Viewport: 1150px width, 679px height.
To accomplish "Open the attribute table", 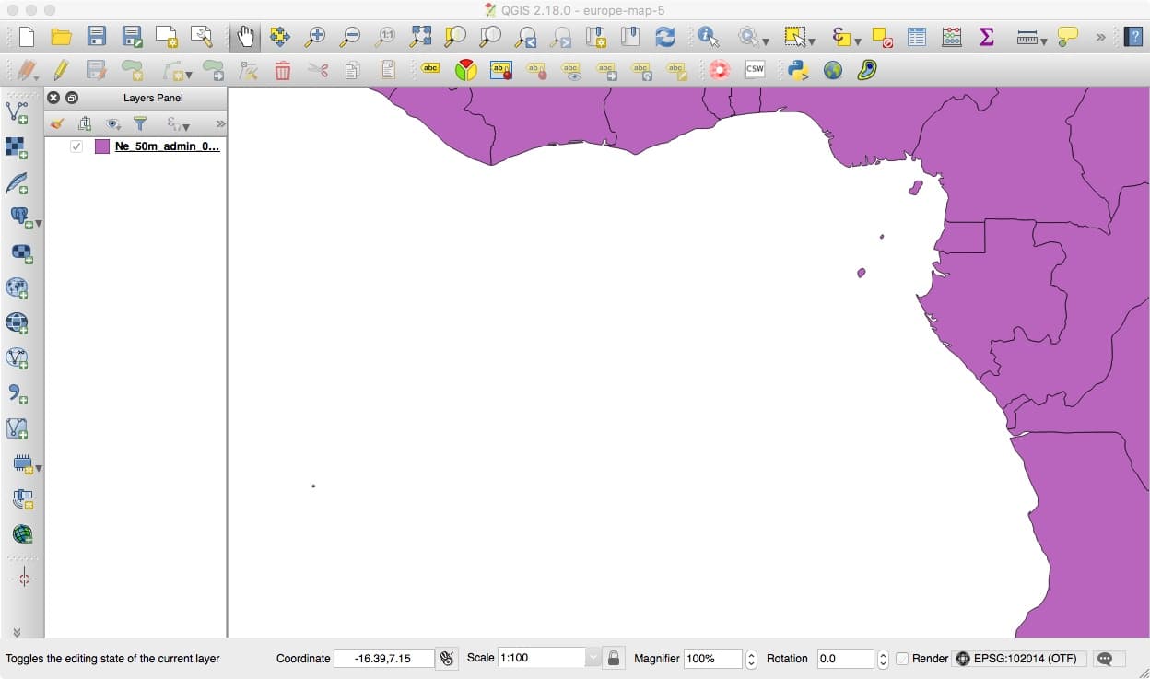I will (916, 37).
